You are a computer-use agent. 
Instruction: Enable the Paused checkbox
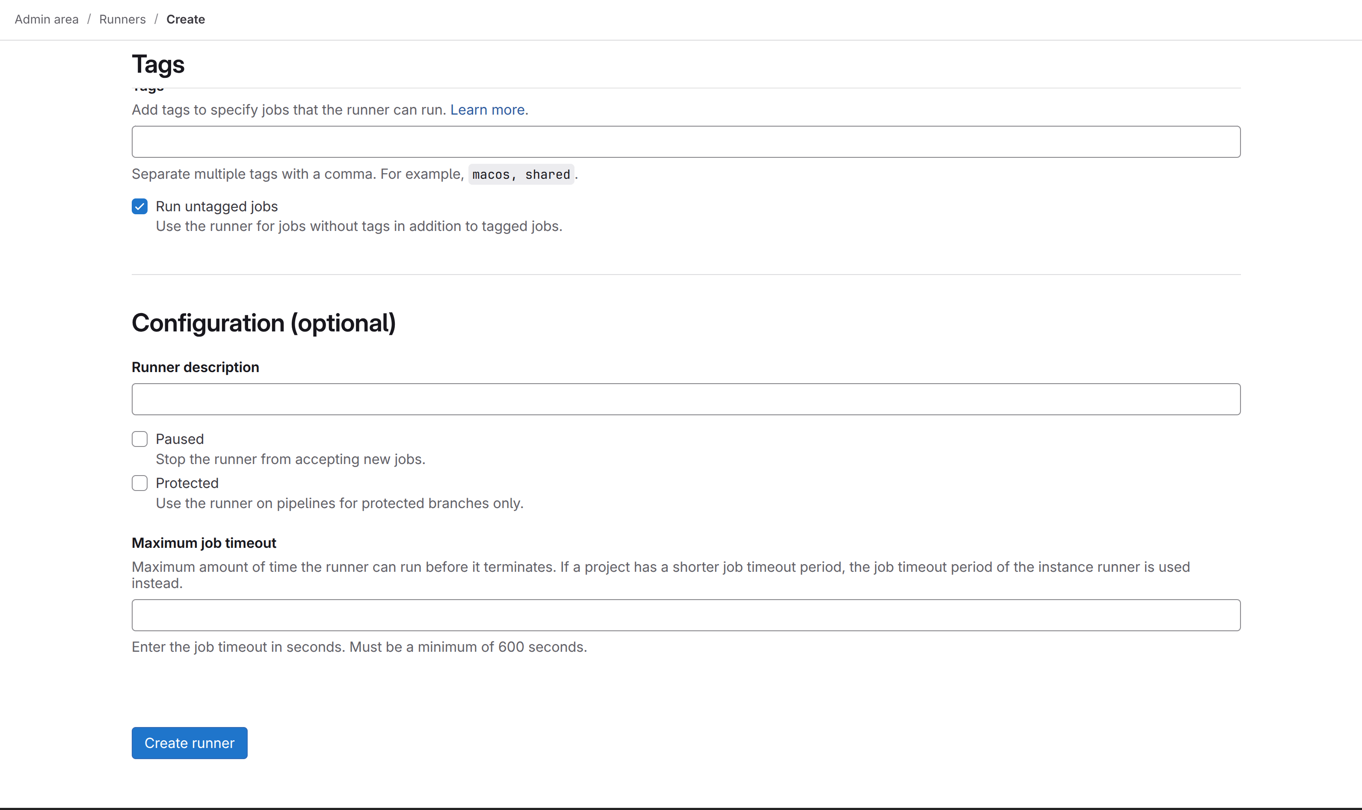tap(140, 439)
